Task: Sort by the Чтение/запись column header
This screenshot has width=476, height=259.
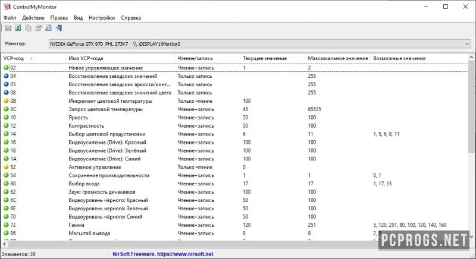Action: coord(207,58)
